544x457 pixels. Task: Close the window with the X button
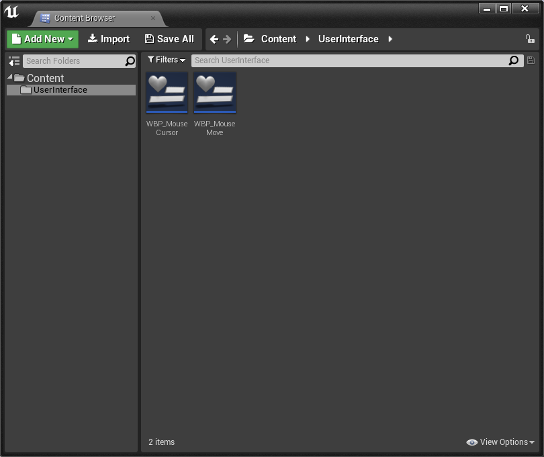point(525,8)
